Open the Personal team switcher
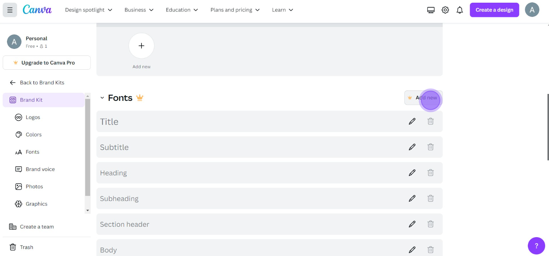The width and height of the screenshot is (549, 256). (47, 42)
